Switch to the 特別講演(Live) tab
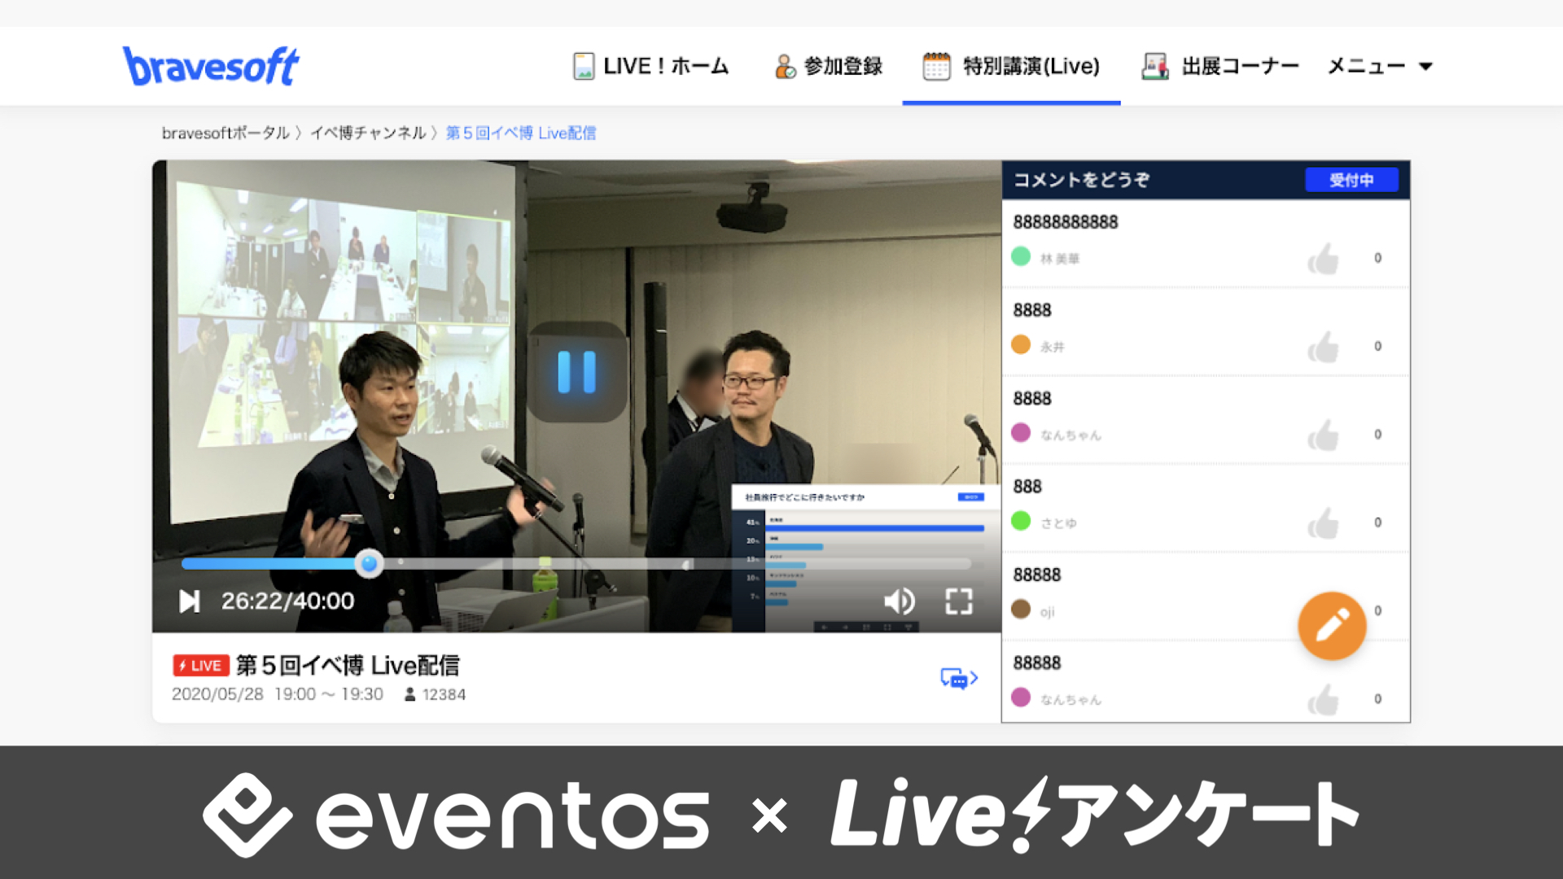Image resolution: width=1563 pixels, height=879 pixels. (x=1012, y=66)
